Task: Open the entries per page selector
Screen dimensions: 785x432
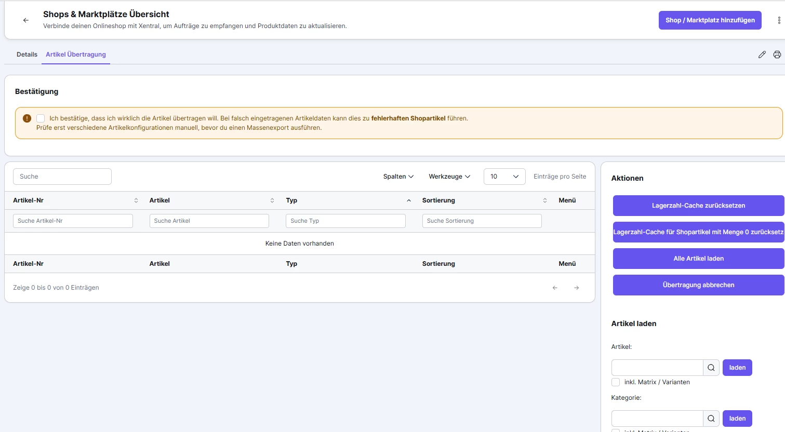Action: point(504,177)
